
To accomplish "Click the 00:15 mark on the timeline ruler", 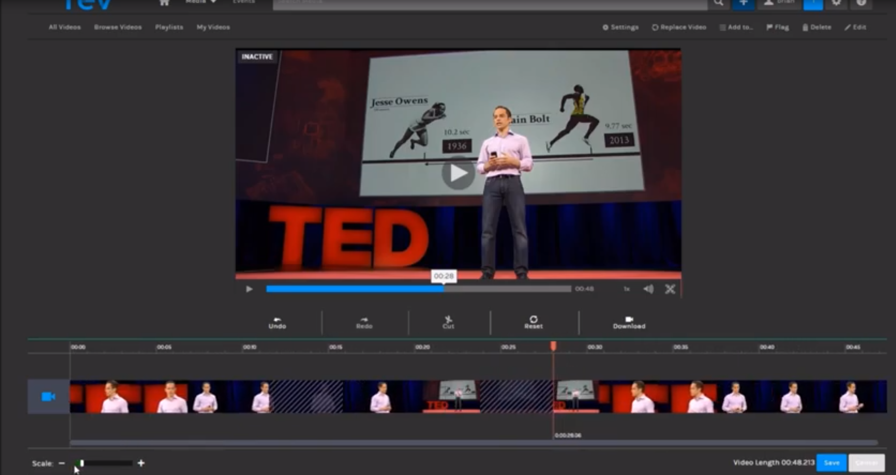I will click(336, 347).
